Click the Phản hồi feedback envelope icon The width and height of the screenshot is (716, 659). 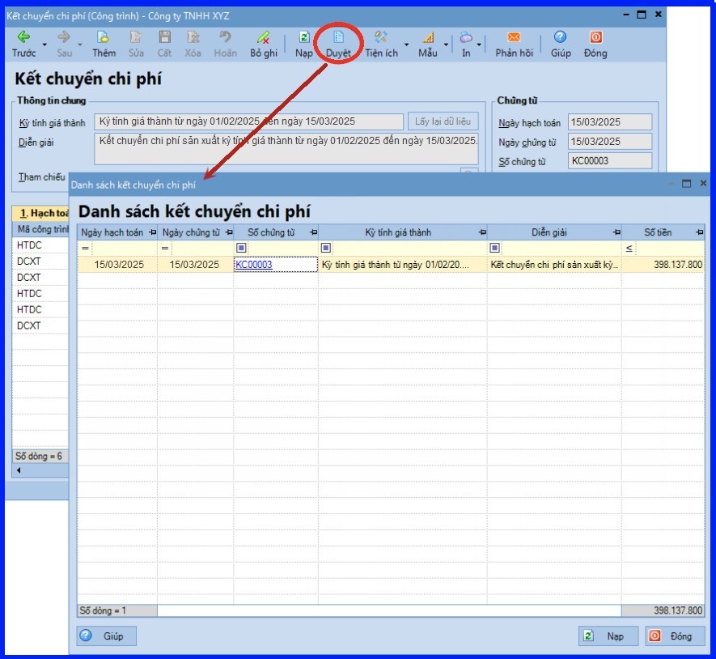(x=514, y=37)
